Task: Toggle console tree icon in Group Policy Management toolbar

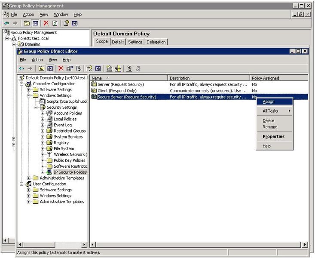Action: tap(35, 23)
